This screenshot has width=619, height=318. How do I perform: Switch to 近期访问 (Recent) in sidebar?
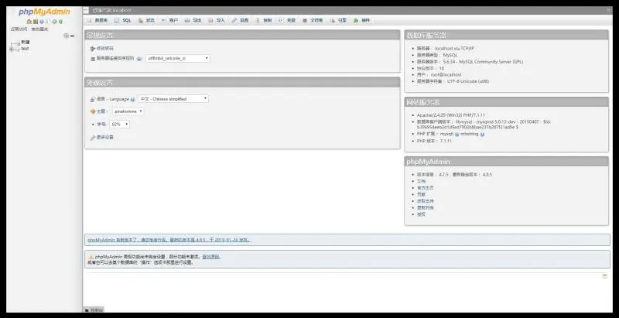19,29
